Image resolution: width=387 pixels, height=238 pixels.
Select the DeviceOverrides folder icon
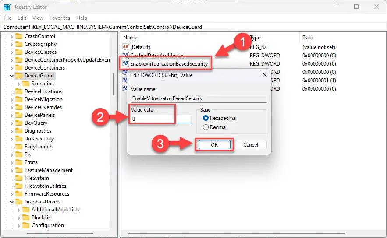click(x=19, y=107)
